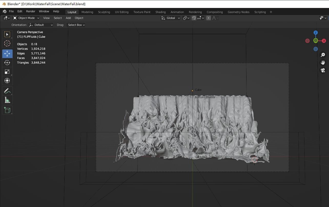The height and width of the screenshot is (207, 329).
Task: Toggle snapping magnet button
Action: coord(194,18)
